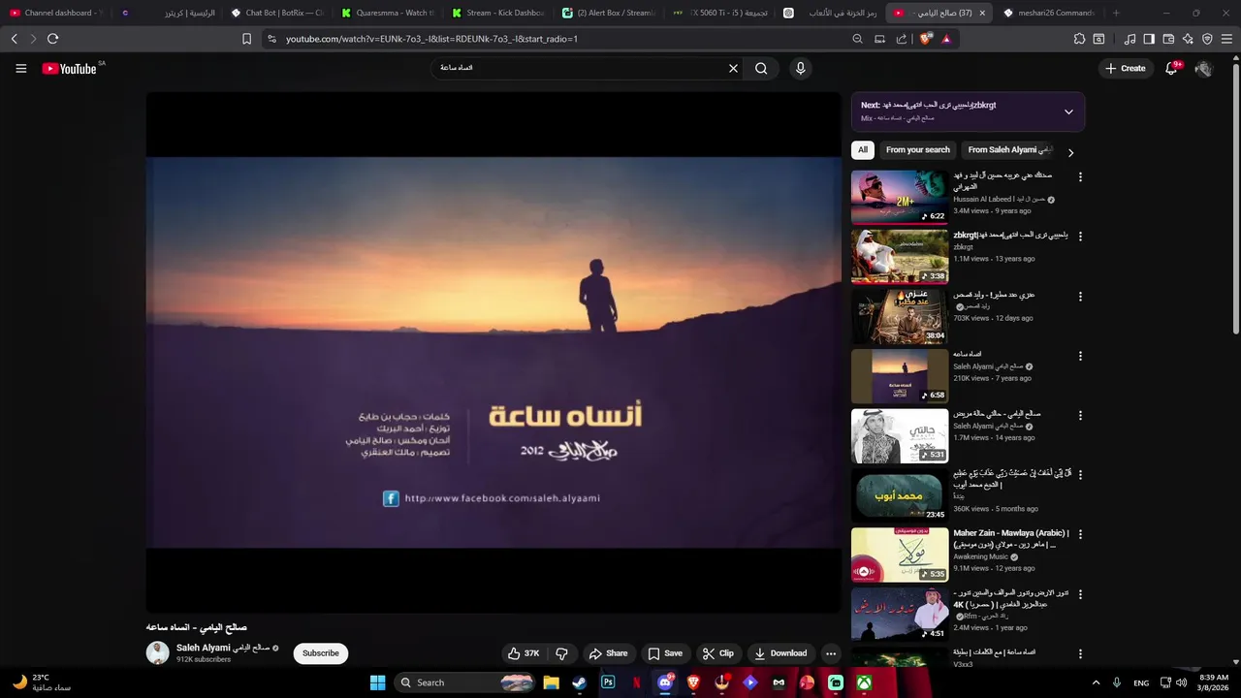This screenshot has height=698, width=1241.
Task: Open the Saleh Alyami channel name link
Action: (x=222, y=648)
